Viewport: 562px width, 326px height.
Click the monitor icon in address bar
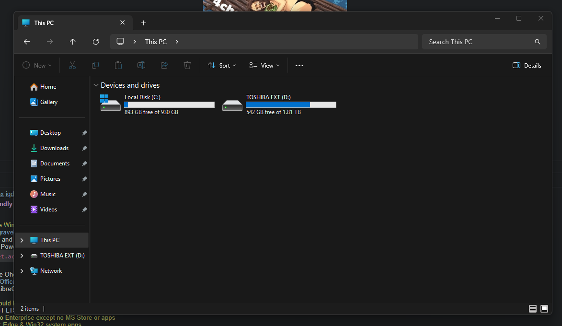click(120, 42)
